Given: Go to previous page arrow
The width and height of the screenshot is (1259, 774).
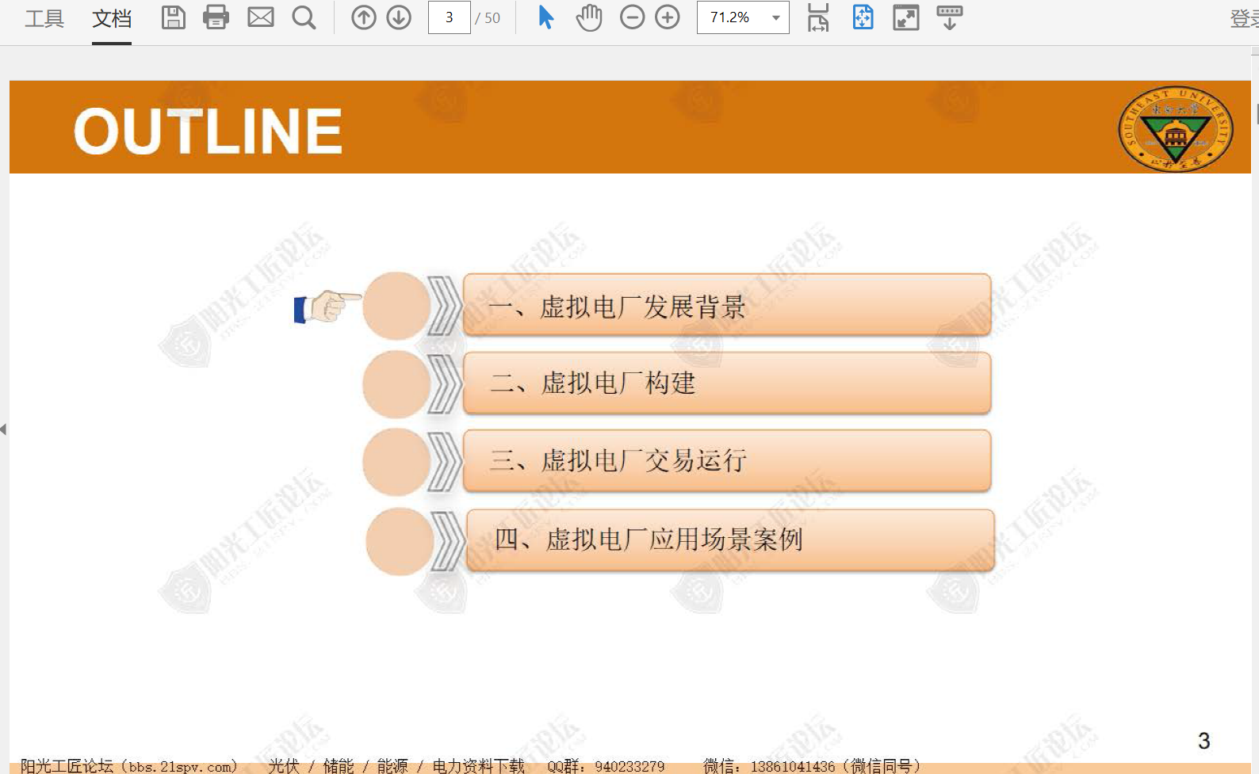Looking at the screenshot, I should pyautogui.click(x=363, y=17).
